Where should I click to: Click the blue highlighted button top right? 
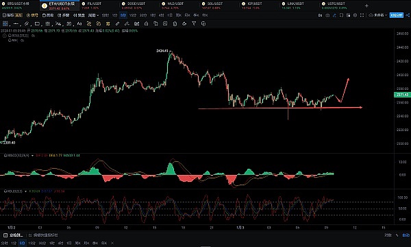tap(397, 15)
